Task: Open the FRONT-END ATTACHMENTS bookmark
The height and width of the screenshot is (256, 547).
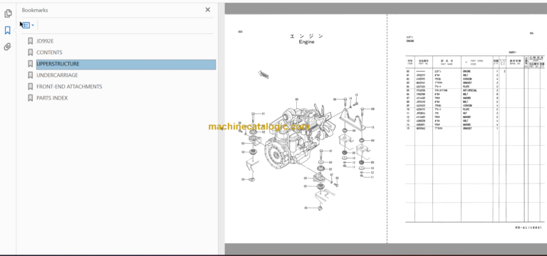Action: pyautogui.click(x=69, y=87)
